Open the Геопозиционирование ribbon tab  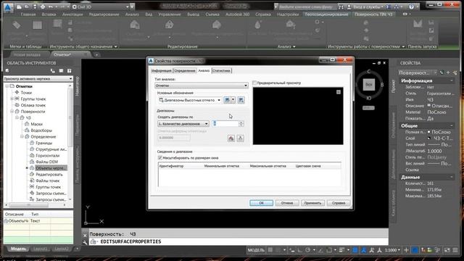[x=326, y=14]
